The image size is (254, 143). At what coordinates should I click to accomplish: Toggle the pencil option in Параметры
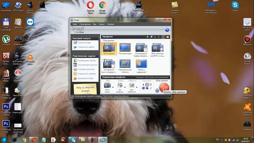(151, 88)
